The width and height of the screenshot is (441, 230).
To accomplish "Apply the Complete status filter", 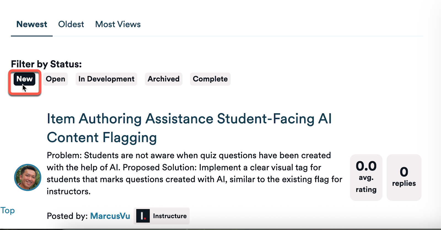I will (210, 79).
